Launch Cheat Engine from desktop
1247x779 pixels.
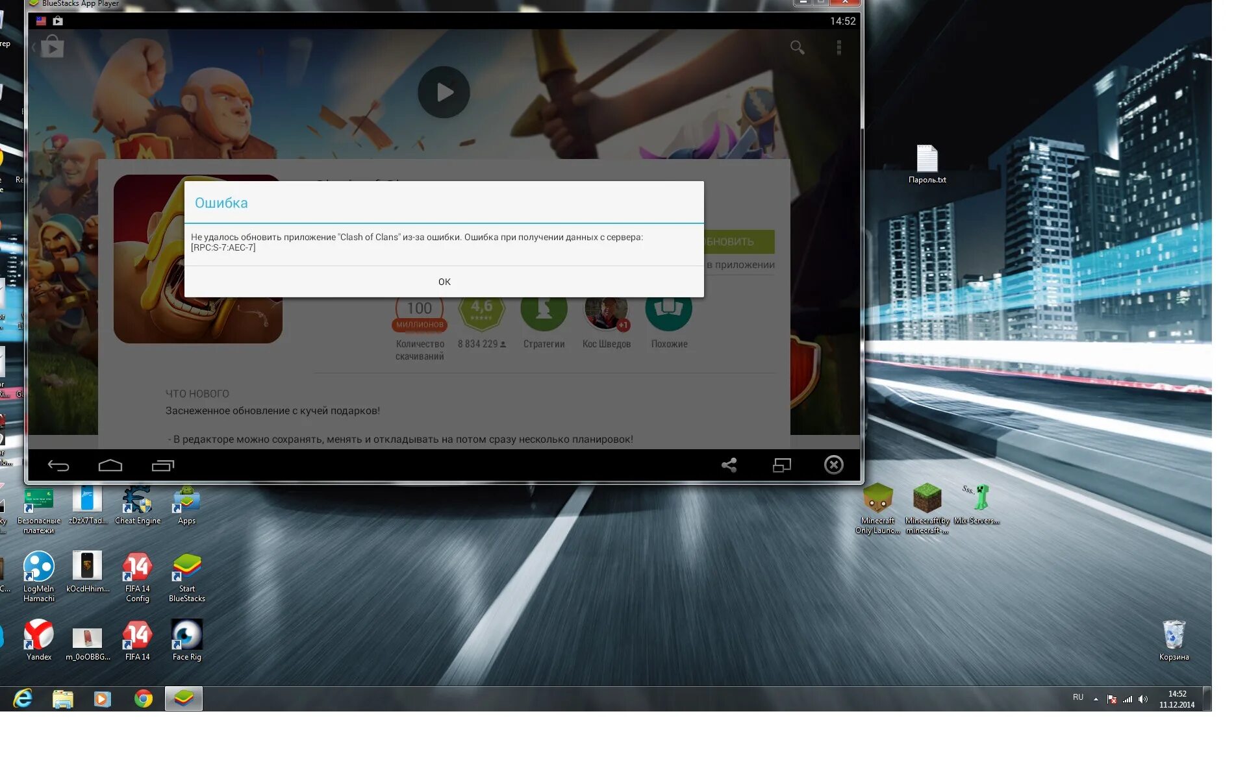click(x=137, y=506)
